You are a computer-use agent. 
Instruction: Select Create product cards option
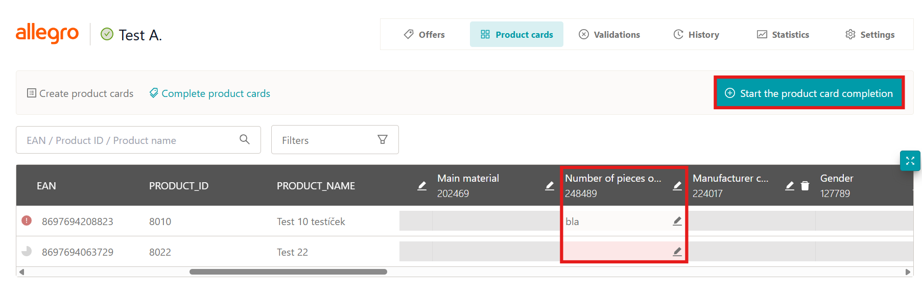point(80,93)
